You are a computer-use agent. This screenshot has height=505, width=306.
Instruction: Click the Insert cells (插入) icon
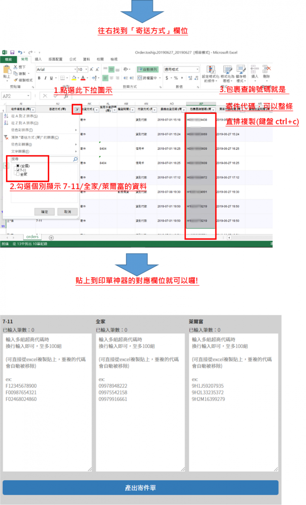(255, 69)
